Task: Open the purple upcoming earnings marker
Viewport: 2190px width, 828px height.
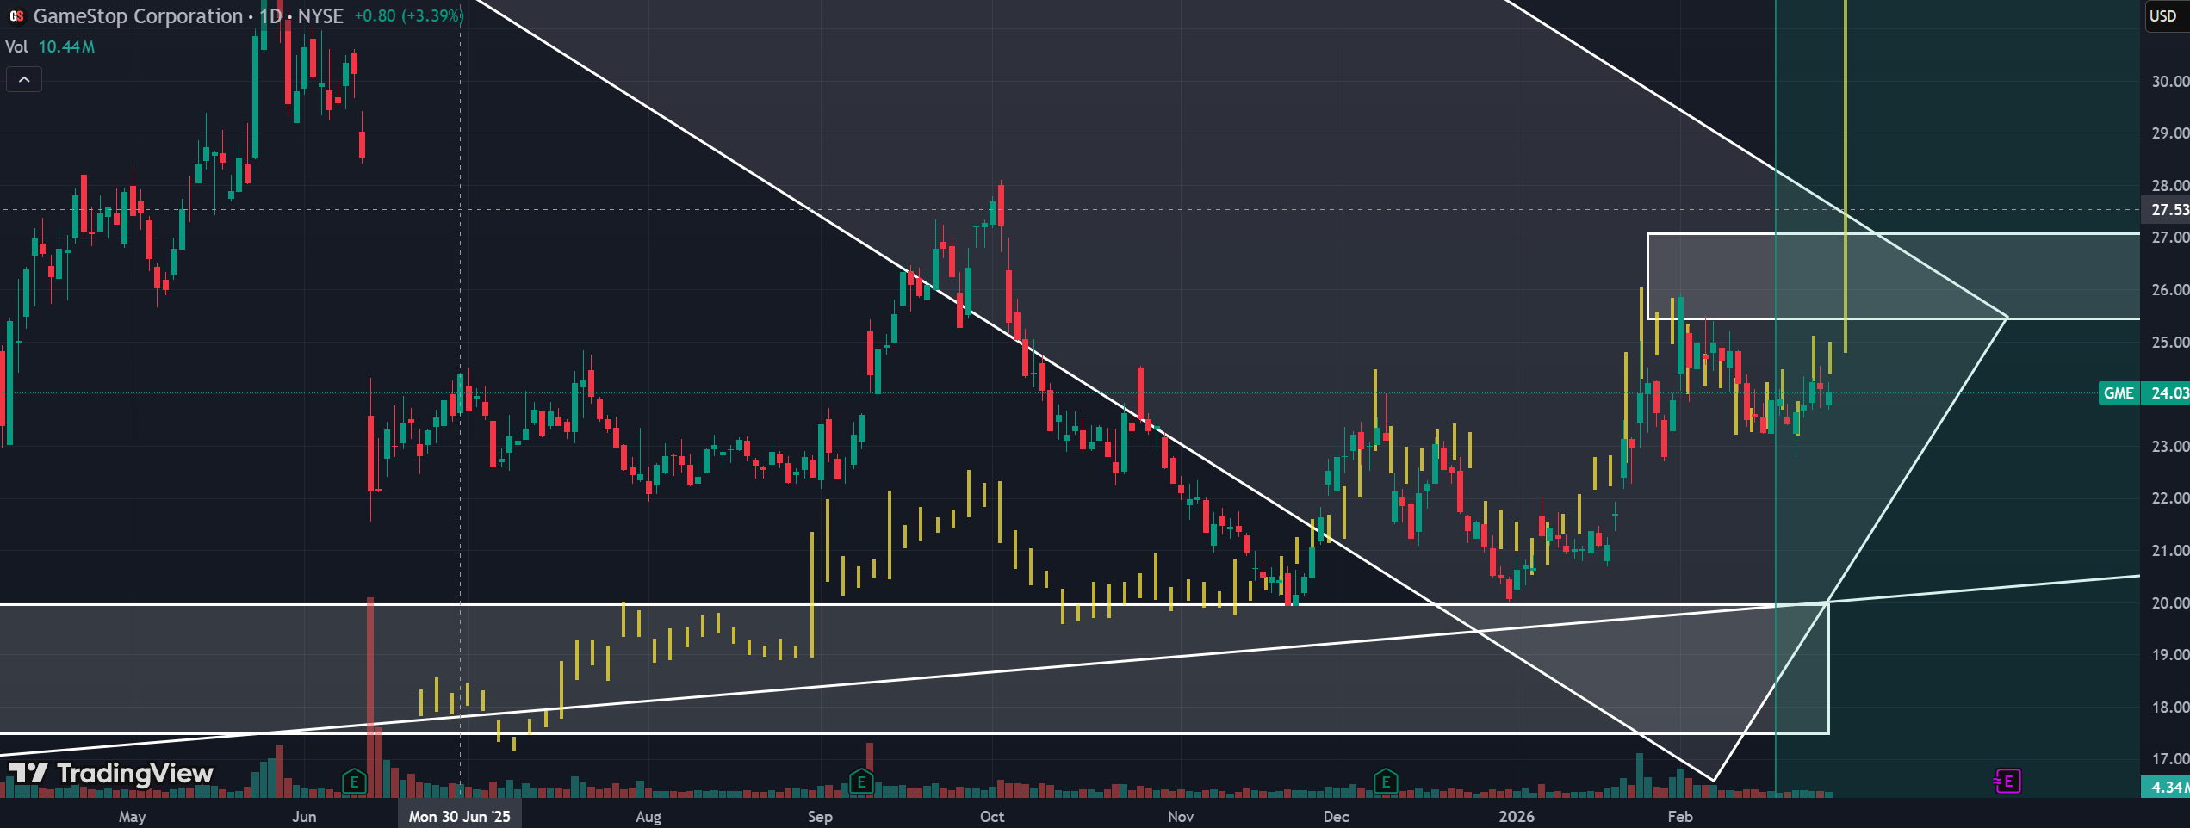Action: [x=2007, y=782]
